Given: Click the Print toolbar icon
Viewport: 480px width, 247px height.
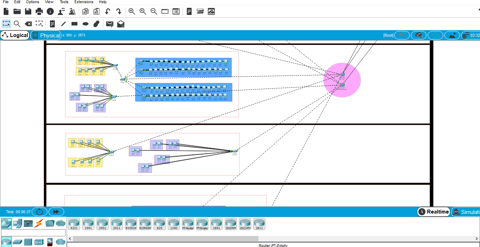Looking at the screenshot, I should click(39, 11).
